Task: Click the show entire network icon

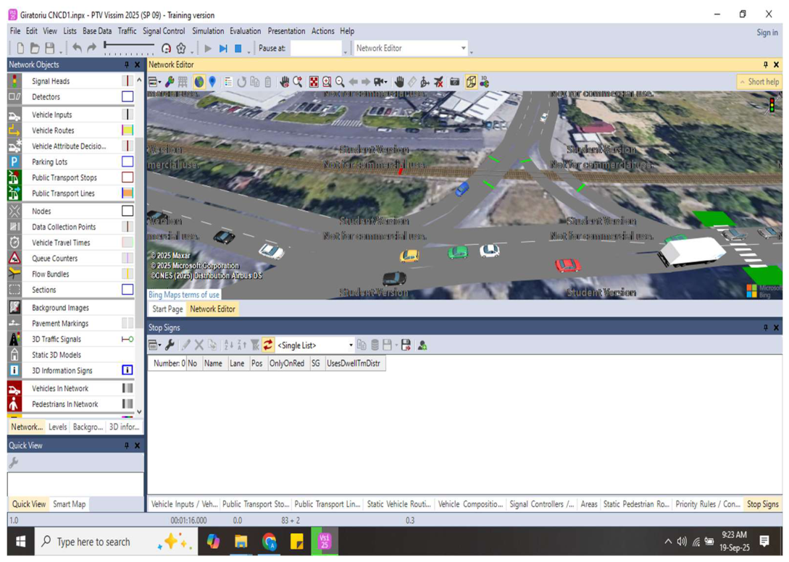Action: pyautogui.click(x=314, y=82)
